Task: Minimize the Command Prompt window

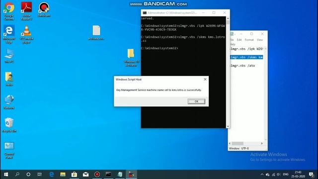Action: (x=203, y=12)
